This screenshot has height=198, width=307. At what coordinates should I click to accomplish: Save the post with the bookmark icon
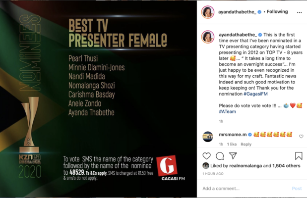click(x=299, y=156)
